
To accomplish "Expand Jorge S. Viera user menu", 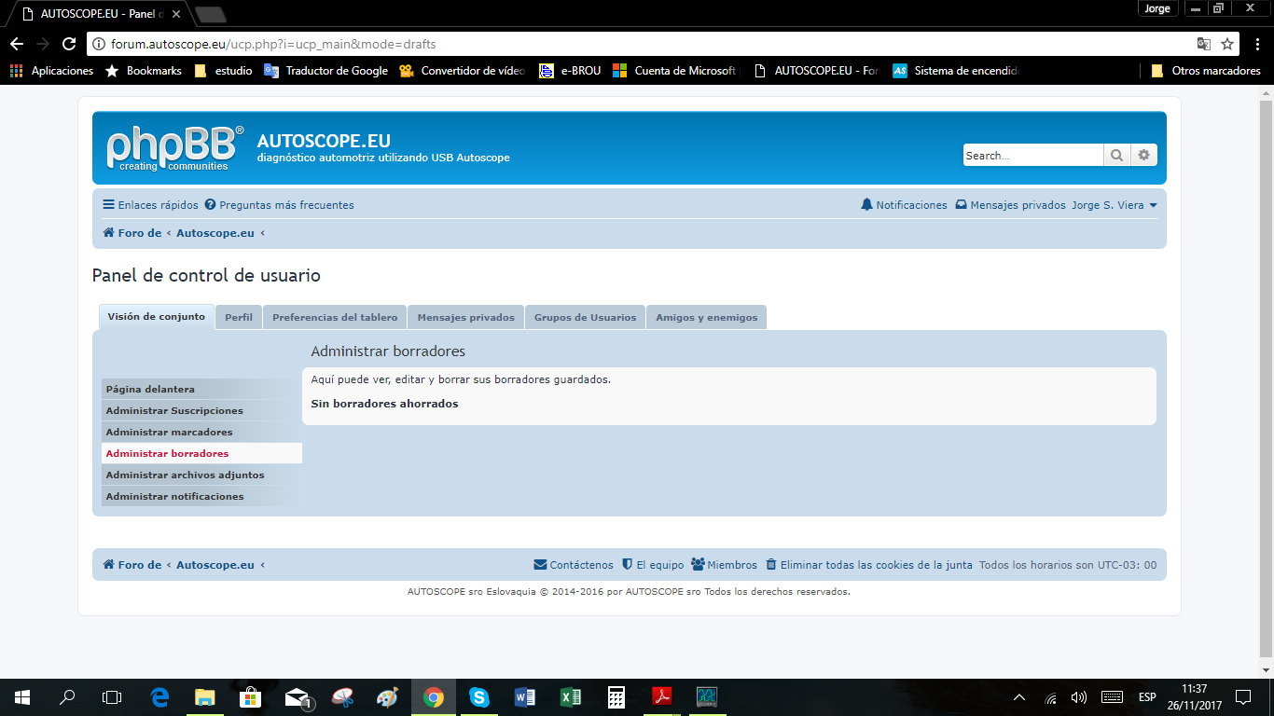I will [1115, 205].
